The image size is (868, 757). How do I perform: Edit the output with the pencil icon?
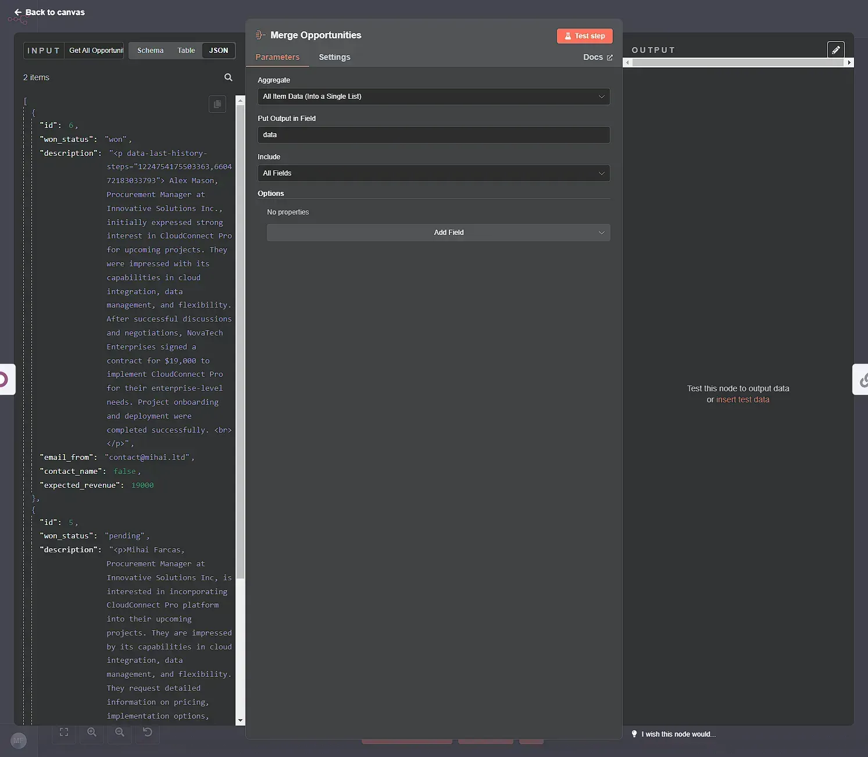836,49
